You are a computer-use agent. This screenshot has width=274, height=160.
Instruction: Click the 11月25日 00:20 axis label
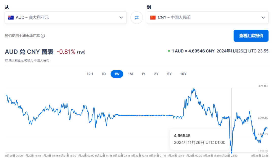tap(193, 156)
